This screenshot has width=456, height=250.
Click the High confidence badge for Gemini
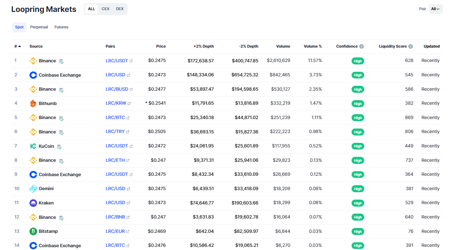(358, 189)
